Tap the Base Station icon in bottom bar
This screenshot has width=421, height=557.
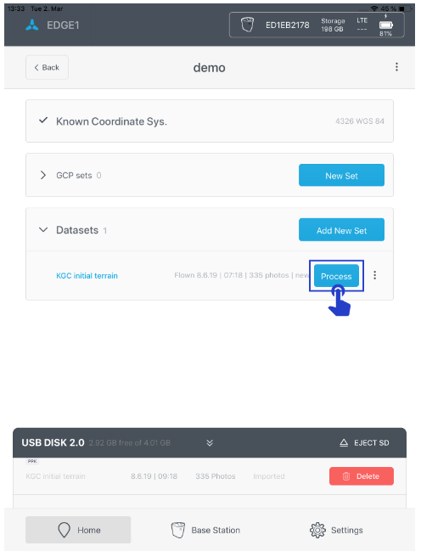(x=178, y=530)
